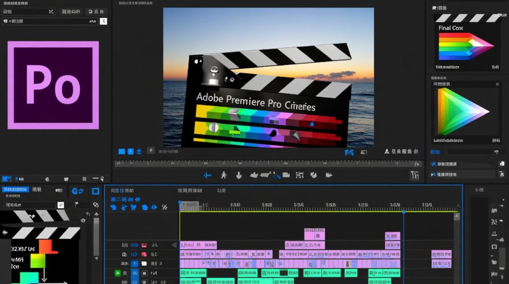Toggle the white button on the third track header

[144, 264]
